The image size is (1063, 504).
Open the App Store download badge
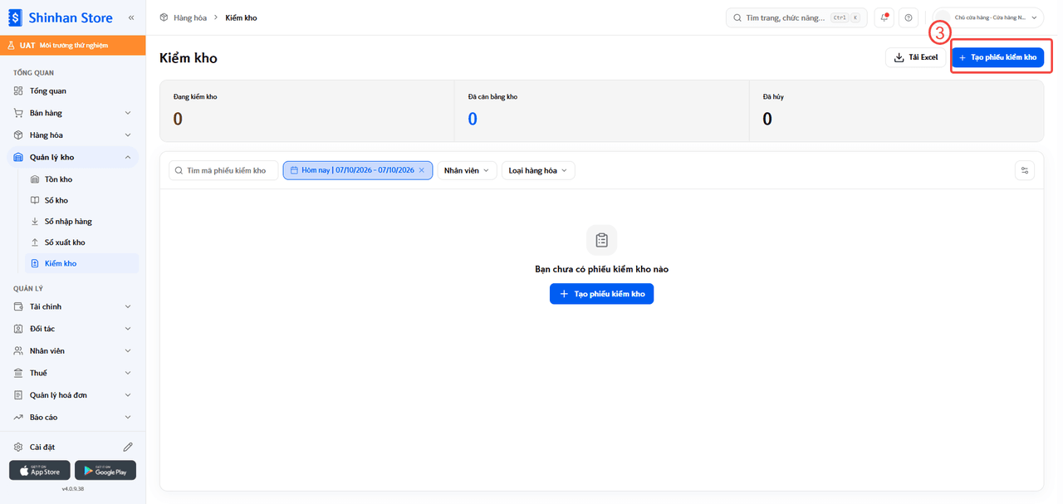click(x=40, y=471)
